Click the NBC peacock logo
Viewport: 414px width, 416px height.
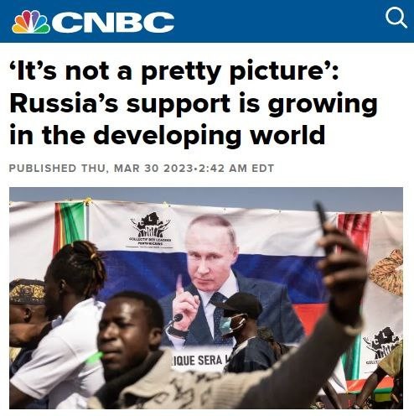pyautogui.click(x=31, y=22)
